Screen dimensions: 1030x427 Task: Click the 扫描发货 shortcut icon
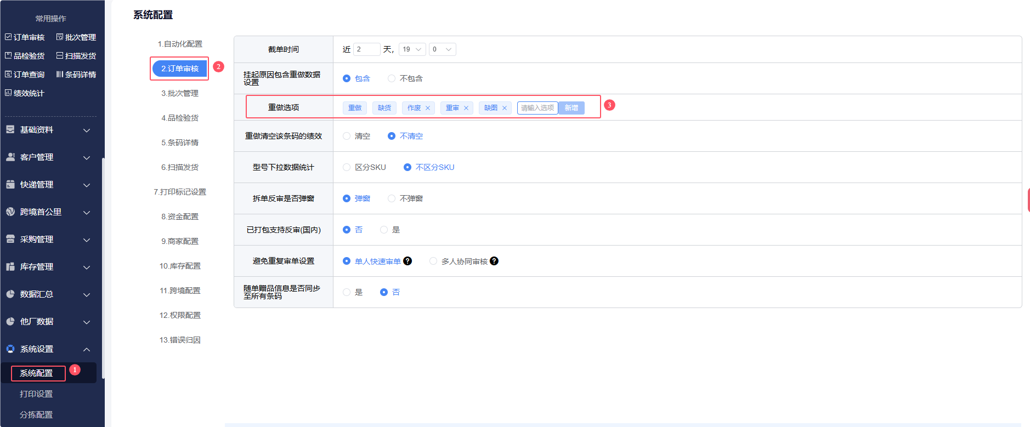click(x=60, y=56)
